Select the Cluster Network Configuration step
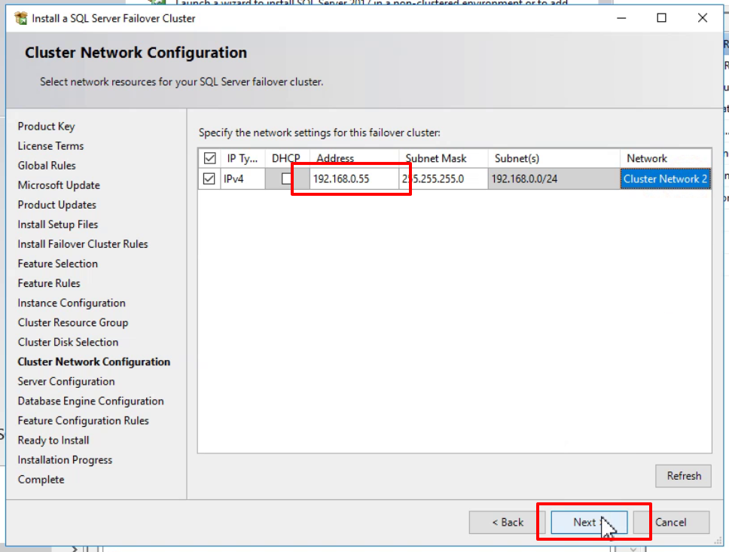Image resolution: width=729 pixels, height=552 pixels. tap(94, 361)
